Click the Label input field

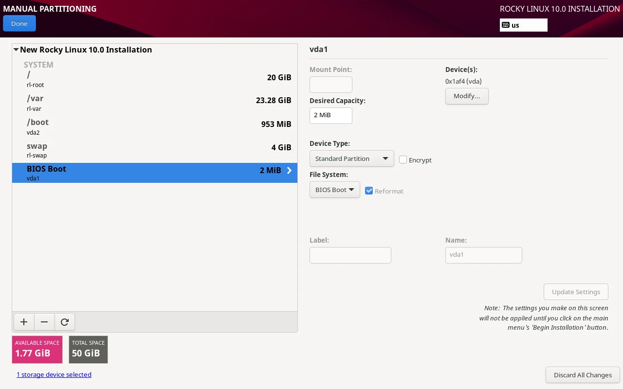[350, 255]
